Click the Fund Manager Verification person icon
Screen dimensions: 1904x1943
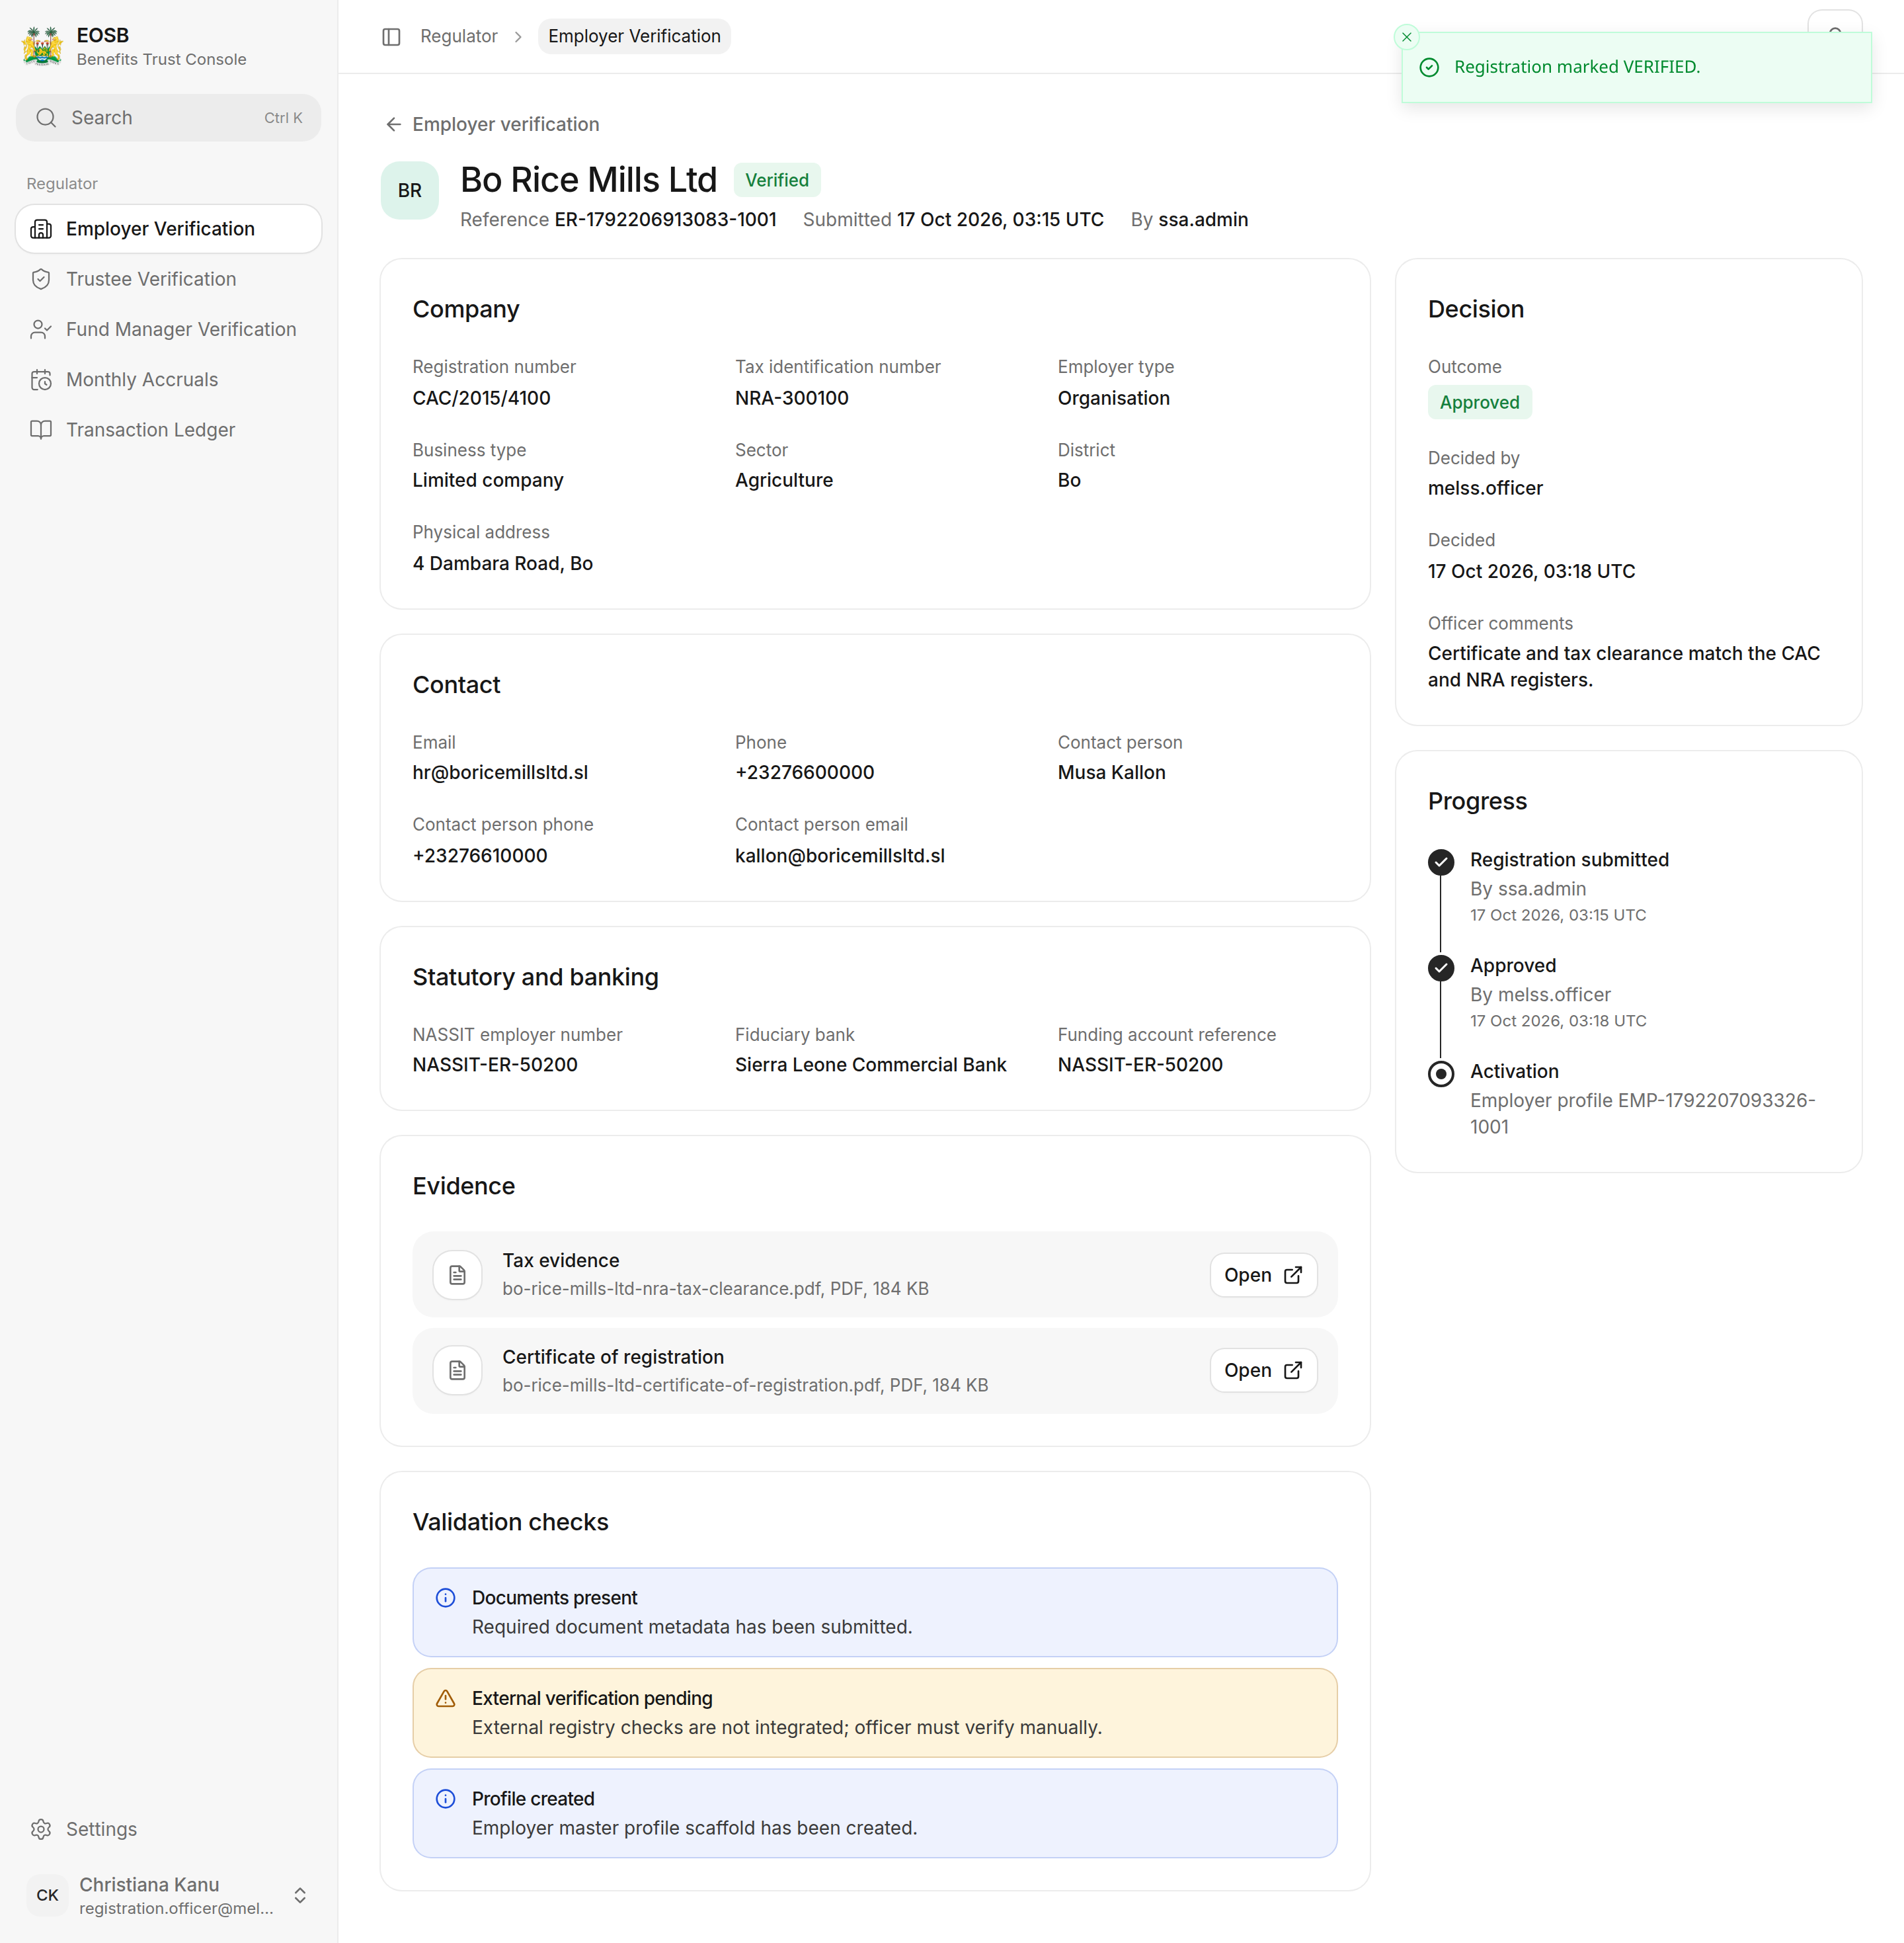tap(41, 329)
